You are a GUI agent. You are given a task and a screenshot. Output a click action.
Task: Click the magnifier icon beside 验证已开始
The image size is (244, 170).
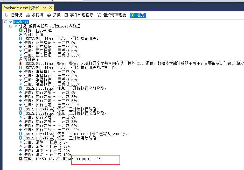(20, 34)
